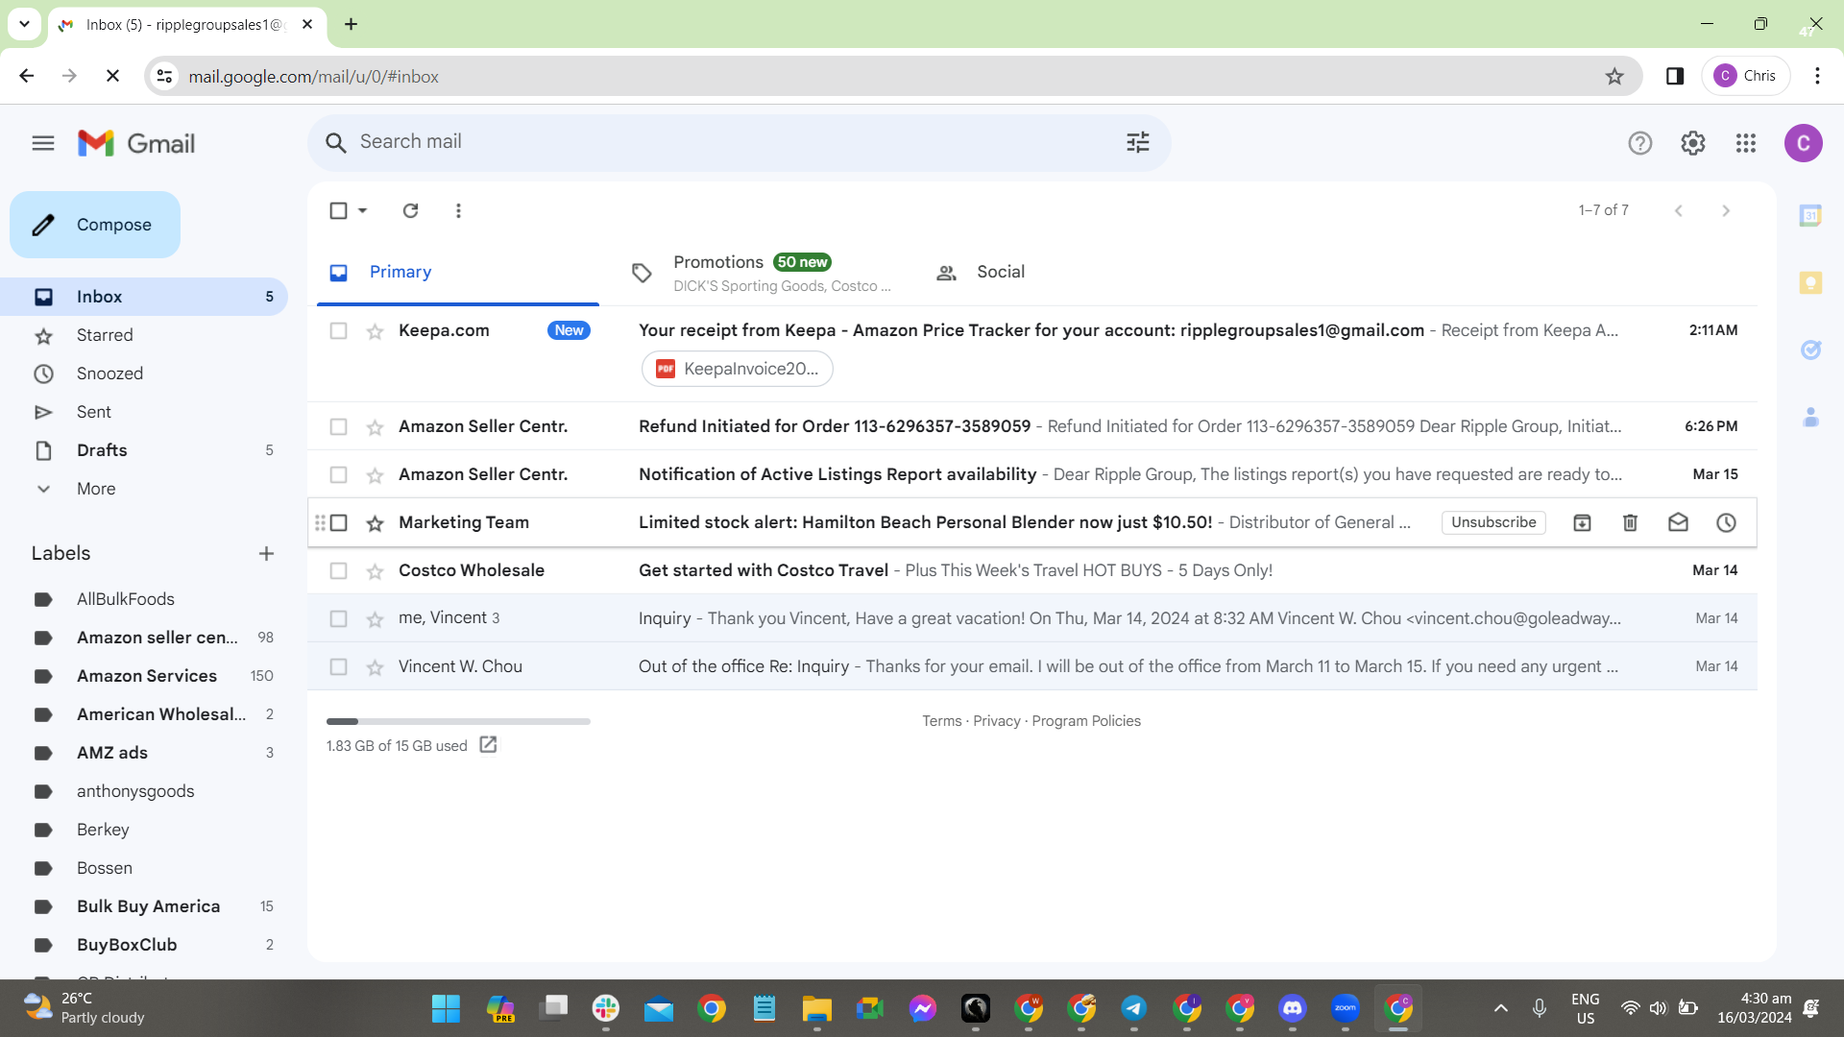The image size is (1844, 1037).
Task: Open Google Tasks side panel icon
Action: pos(1810,350)
